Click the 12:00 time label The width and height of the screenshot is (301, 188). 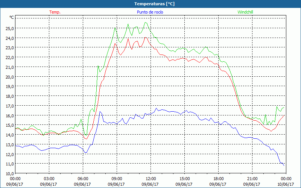click(151, 179)
